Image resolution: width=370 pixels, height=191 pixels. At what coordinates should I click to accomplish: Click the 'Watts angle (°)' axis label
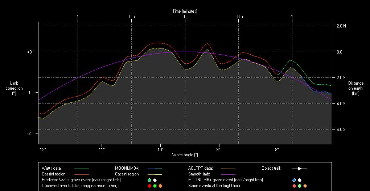click(185, 155)
